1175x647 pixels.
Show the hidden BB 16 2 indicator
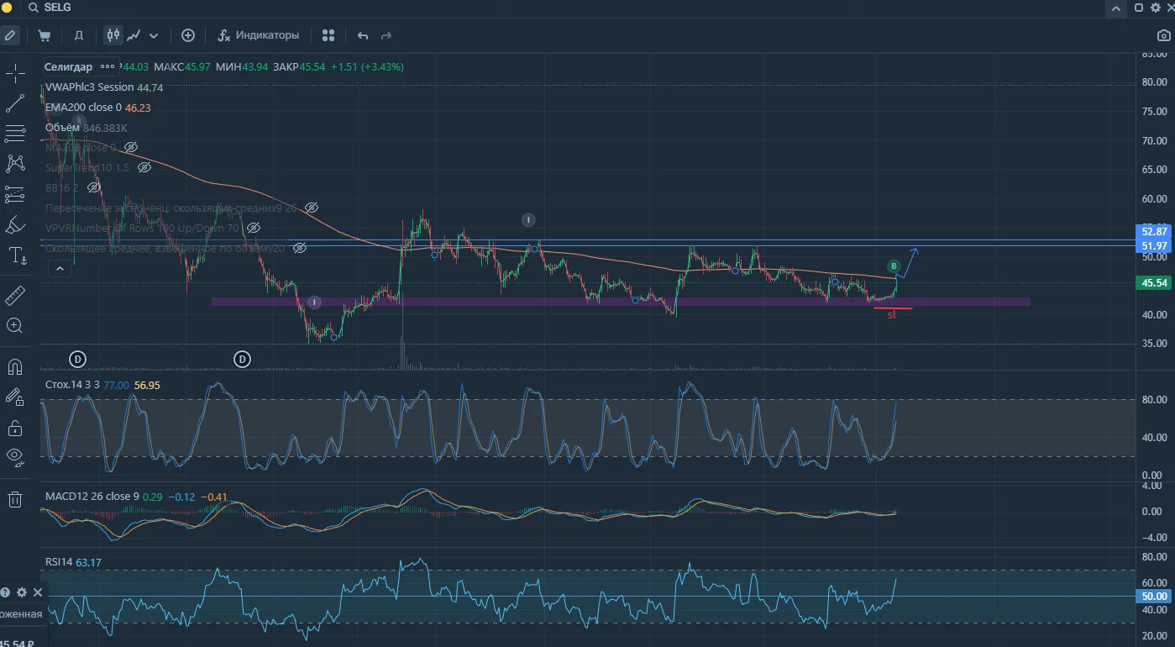(x=94, y=187)
